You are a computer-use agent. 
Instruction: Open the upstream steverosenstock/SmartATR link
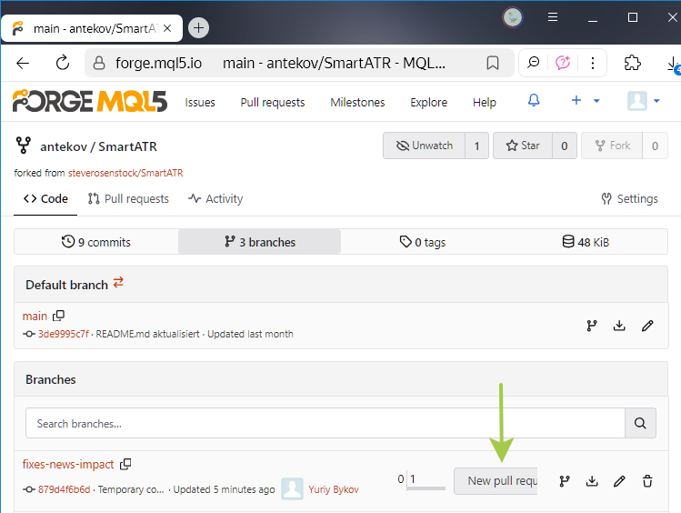[x=125, y=173]
